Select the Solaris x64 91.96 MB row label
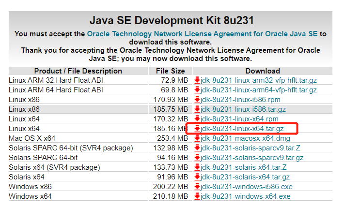 pos(26,177)
